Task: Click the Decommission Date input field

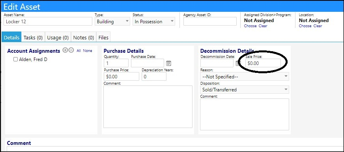Action: point(217,63)
